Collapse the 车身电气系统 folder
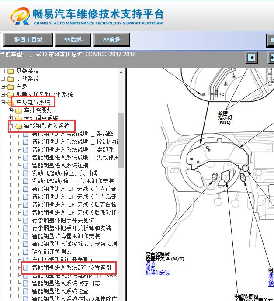 (3, 102)
